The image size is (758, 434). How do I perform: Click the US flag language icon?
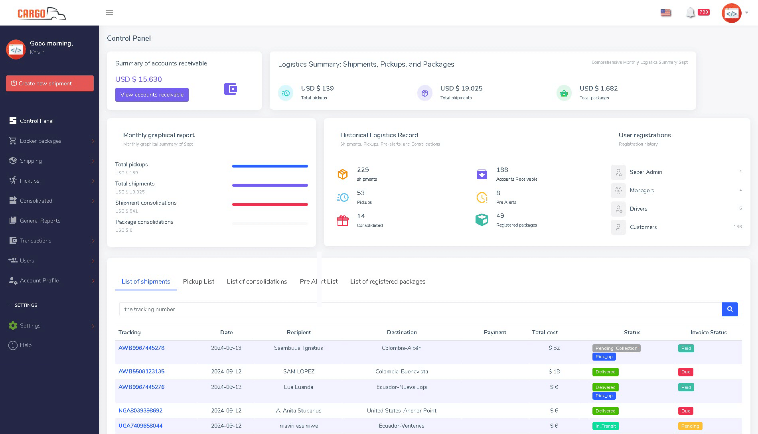pos(665,13)
